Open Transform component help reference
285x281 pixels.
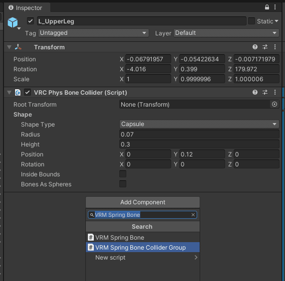tap(255, 47)
